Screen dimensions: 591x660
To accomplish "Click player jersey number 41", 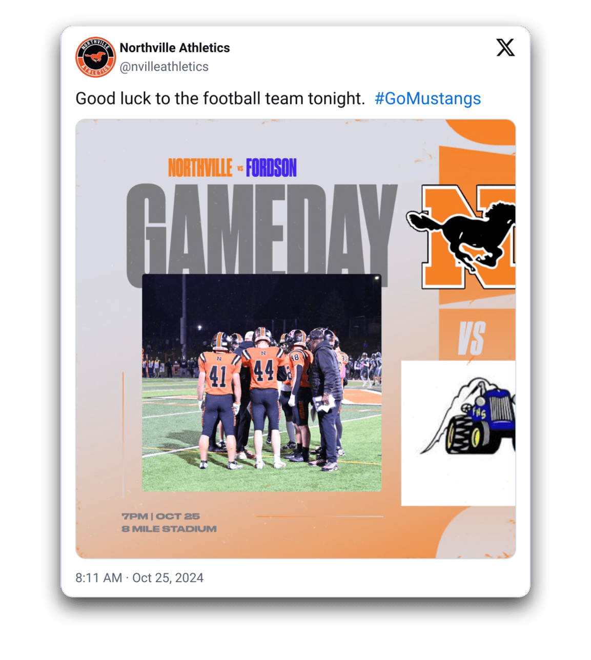I will tap(218, 377).
